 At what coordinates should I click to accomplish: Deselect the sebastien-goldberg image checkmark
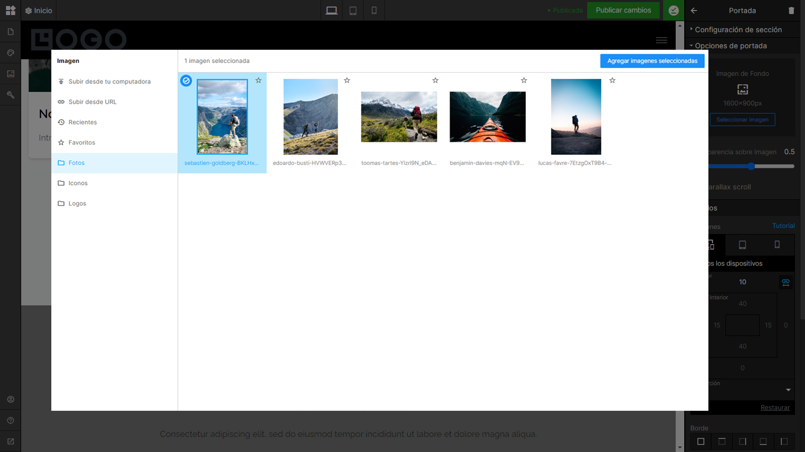pyautogui.click(x=186, y=80)
